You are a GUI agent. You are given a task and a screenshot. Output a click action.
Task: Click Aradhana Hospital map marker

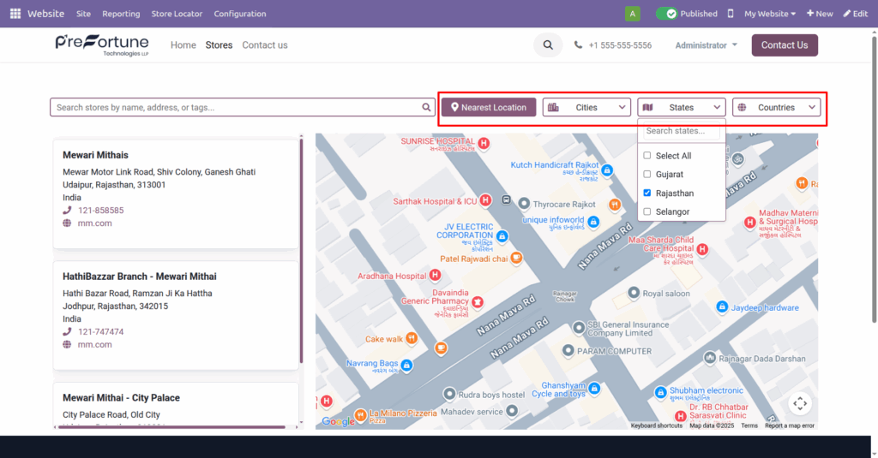tap(435, 275)
